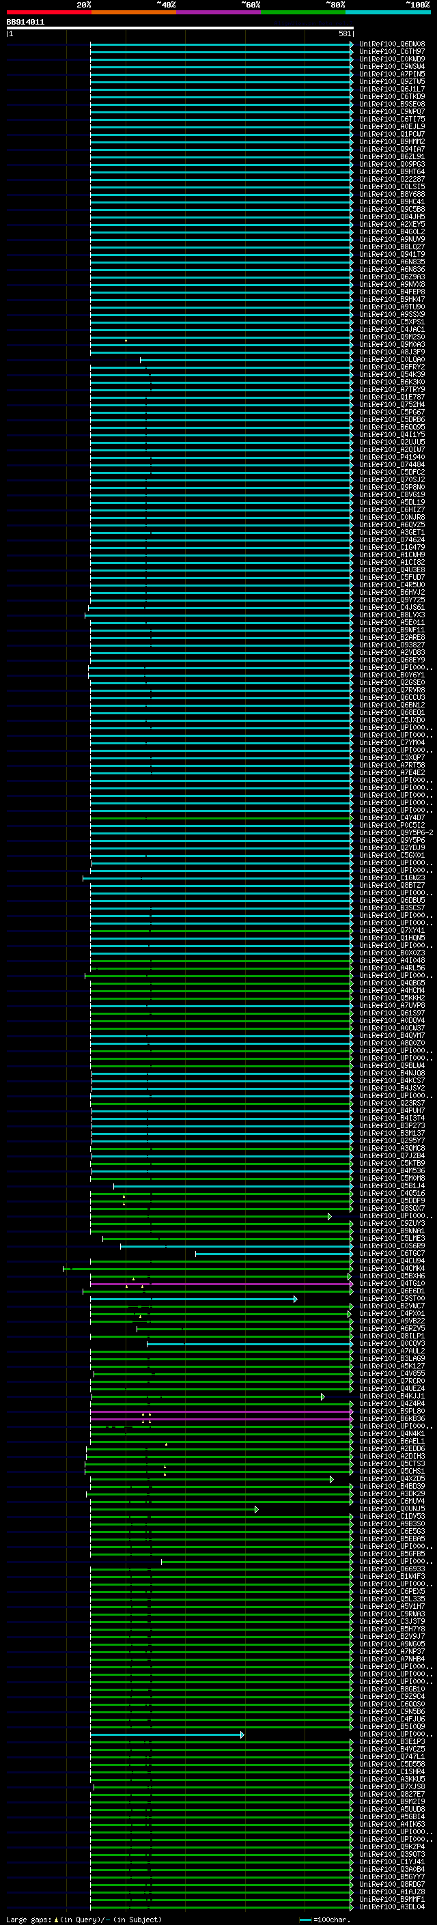437x1925 pixels.
Task: Click the BB914011 query name
Action: point(25,23)
